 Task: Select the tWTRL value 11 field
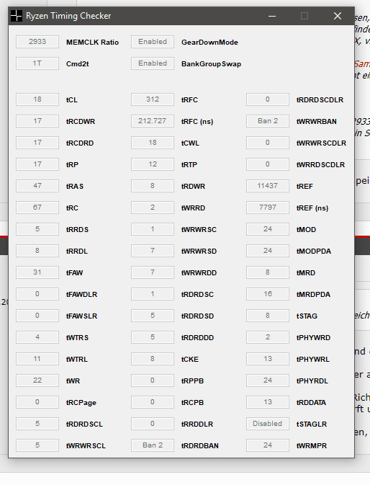pos(37,359)
